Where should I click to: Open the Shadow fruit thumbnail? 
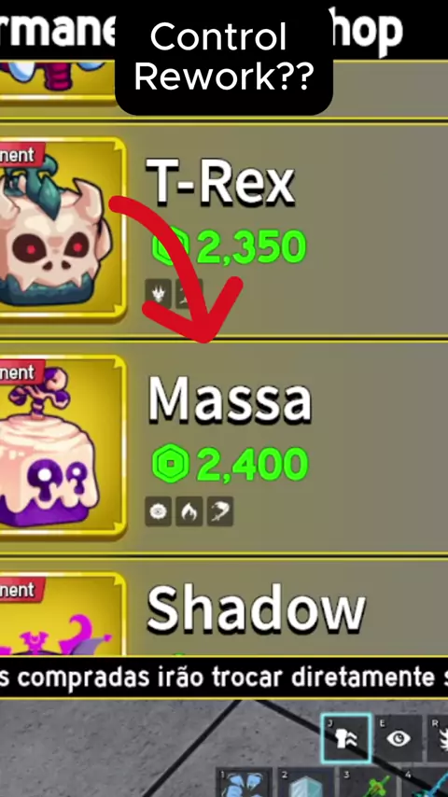[61, 615]
